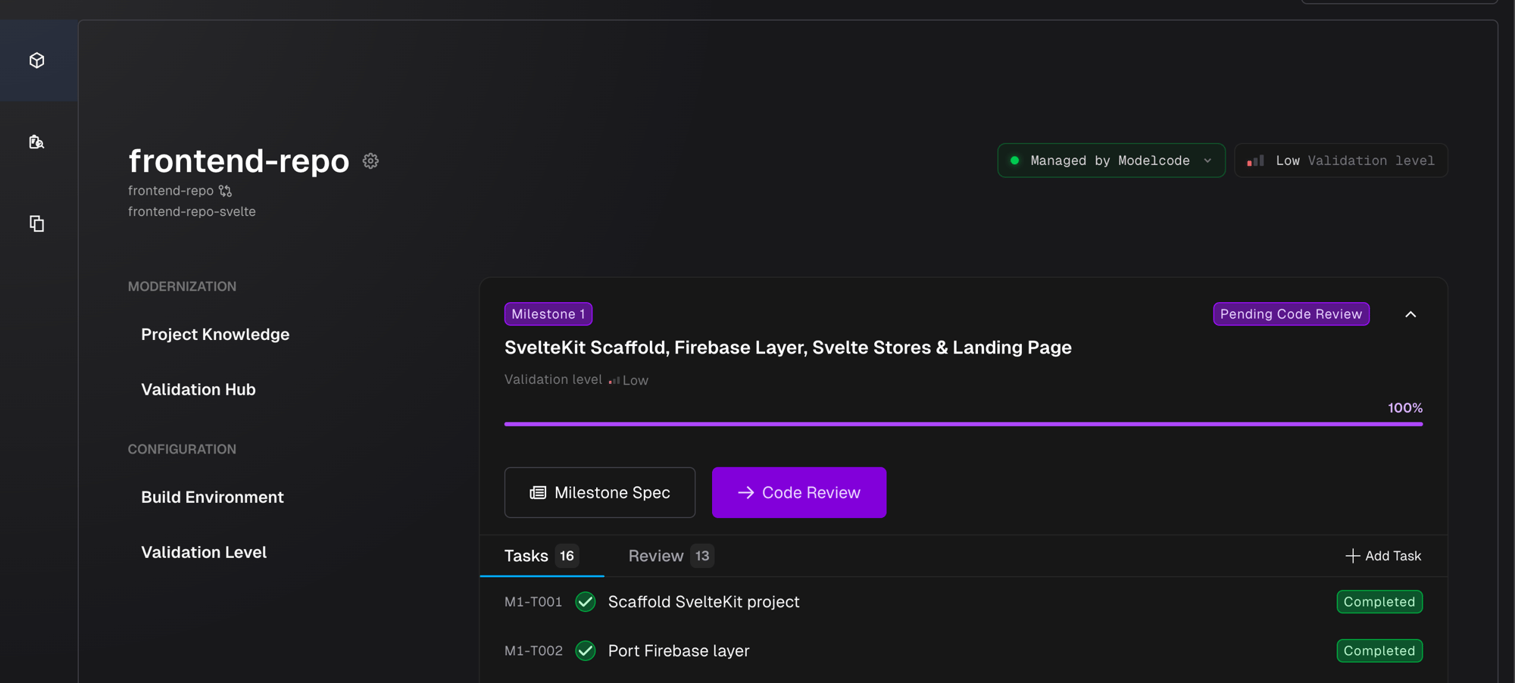Click the branch icon beside frontend-repo subtitle
1515x683 pixels.
[225, 191]
